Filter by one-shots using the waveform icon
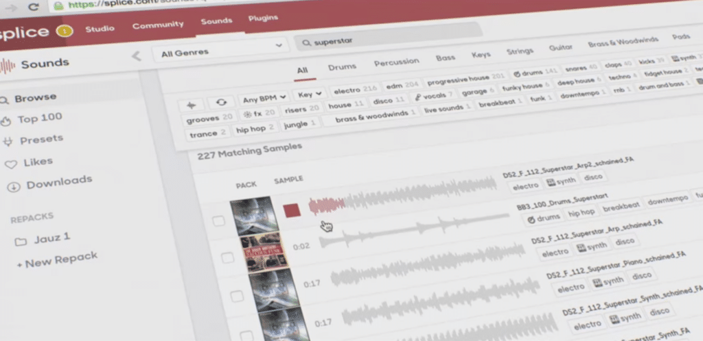 pyautogui.click(x=192, y=105)
